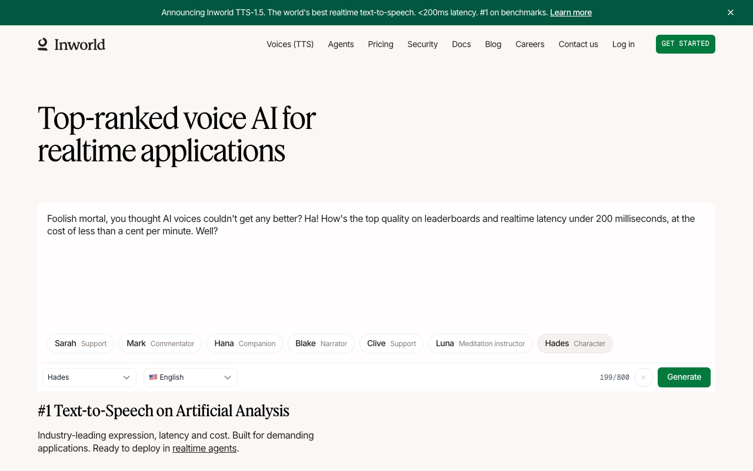
Task: Visit the Careers page
Action: [530, 44]
